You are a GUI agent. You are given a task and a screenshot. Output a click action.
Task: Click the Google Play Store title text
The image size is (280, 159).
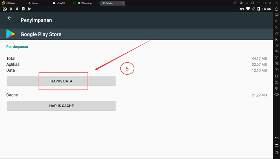pos(41,34)
